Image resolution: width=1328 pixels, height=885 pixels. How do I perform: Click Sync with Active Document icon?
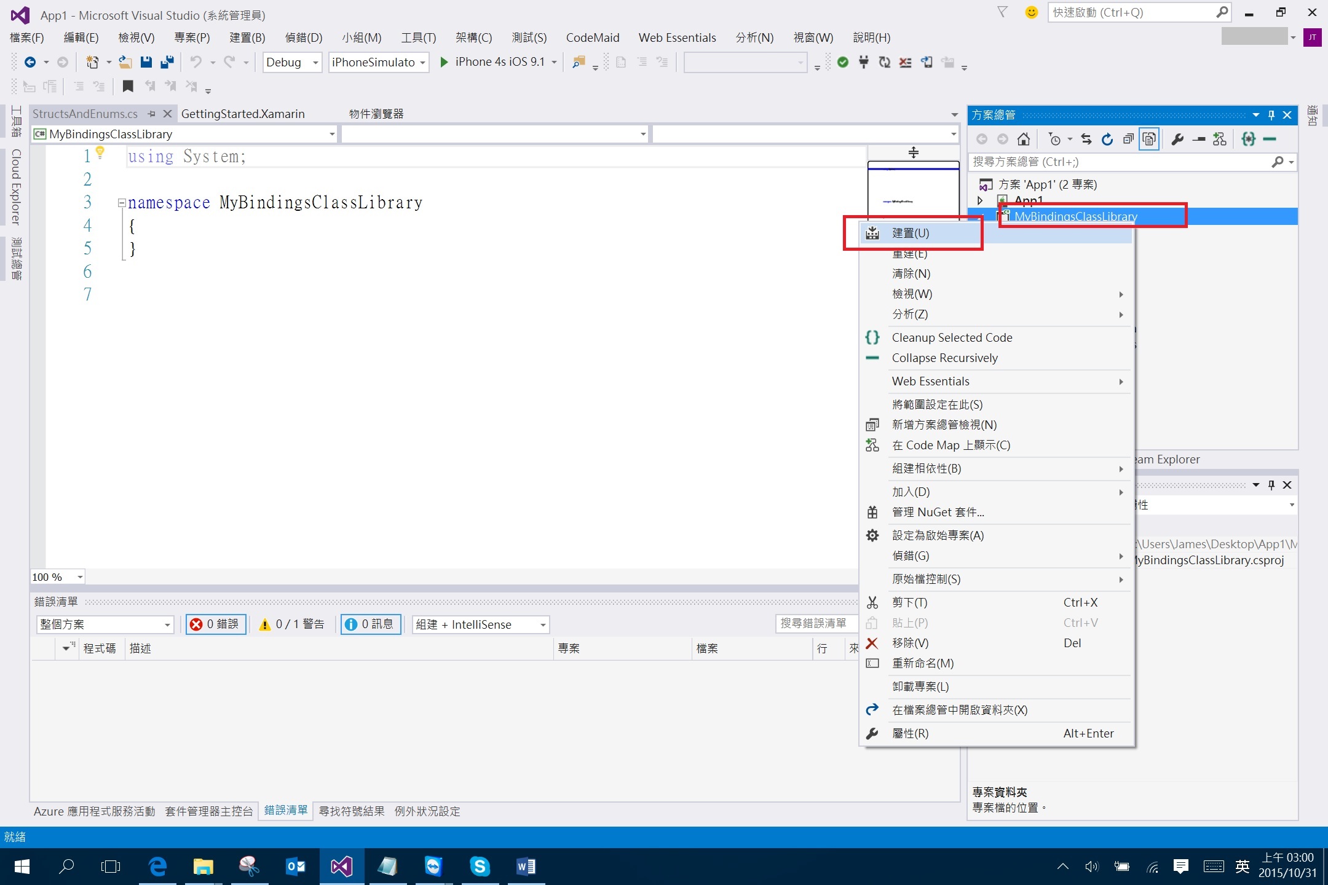[x=1086, y=140]
